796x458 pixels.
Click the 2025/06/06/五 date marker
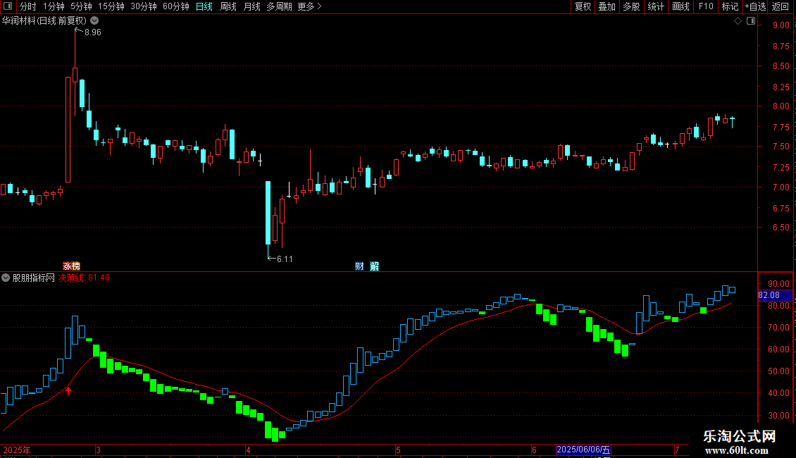pyautogui.click(x=583, y=450)
